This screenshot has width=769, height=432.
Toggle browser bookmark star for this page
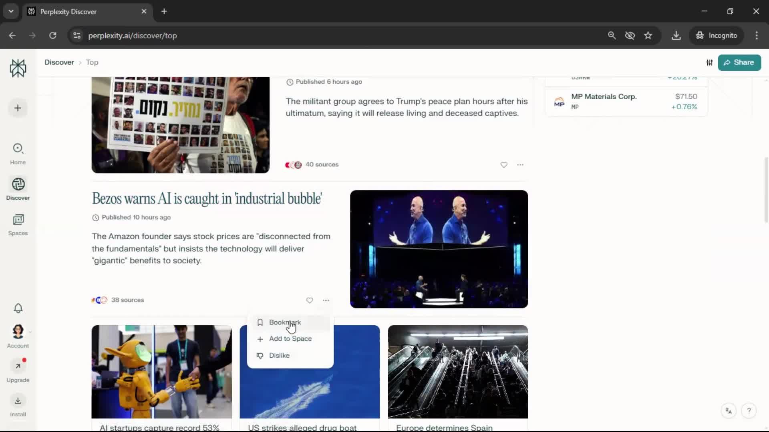click(x=648, y=36)
